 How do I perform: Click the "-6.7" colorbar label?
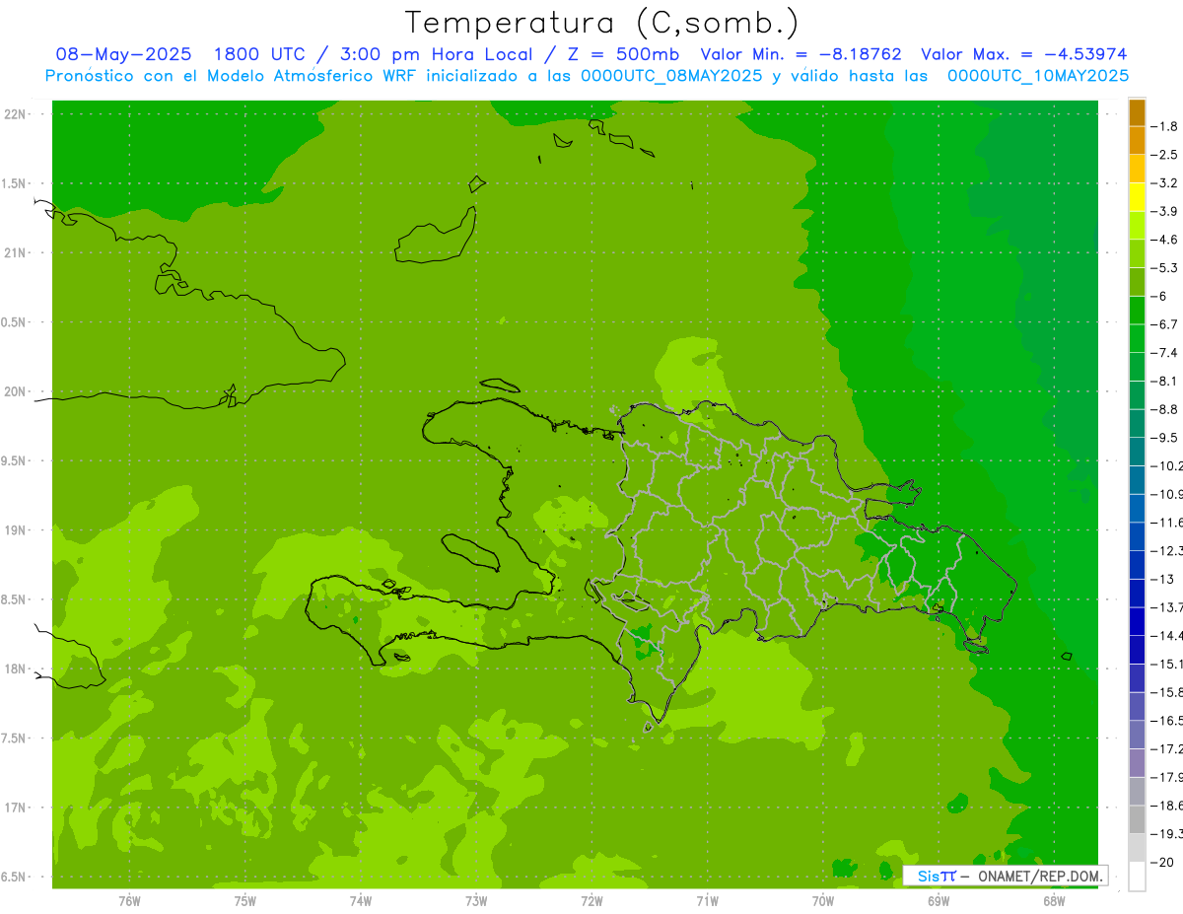pos(1166,324)
